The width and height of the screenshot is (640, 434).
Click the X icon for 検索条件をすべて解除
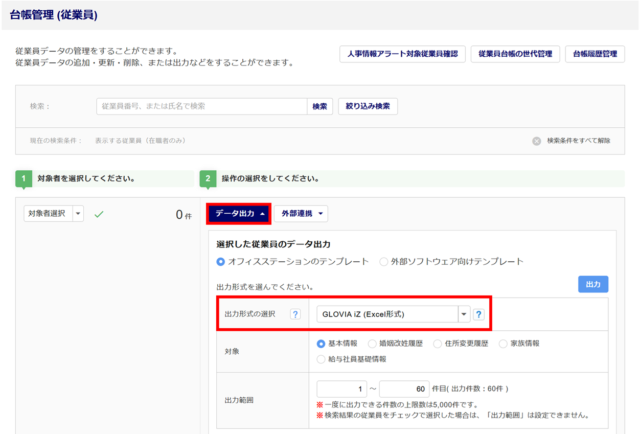536,141
